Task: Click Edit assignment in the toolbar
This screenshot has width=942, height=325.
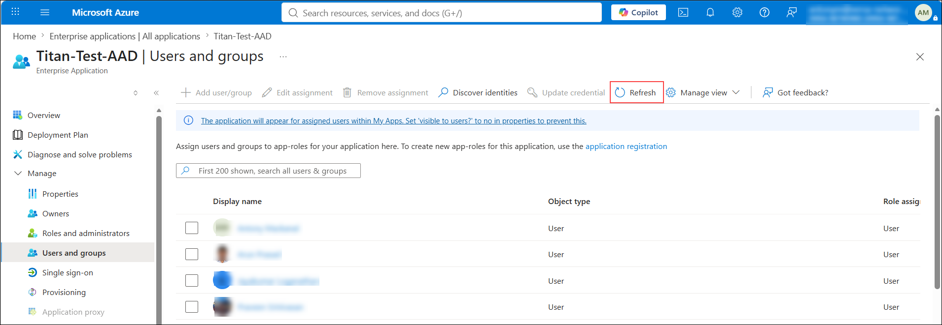Action: [x=297, y=92]
